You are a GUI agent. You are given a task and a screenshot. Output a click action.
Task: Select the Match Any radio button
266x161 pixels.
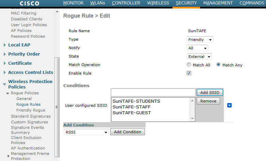218,65
